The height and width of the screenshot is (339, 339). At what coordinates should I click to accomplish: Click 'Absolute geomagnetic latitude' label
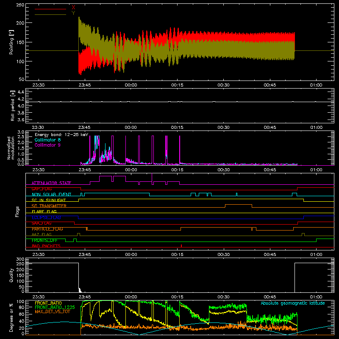pyautogui.click(x=293, y=303)
